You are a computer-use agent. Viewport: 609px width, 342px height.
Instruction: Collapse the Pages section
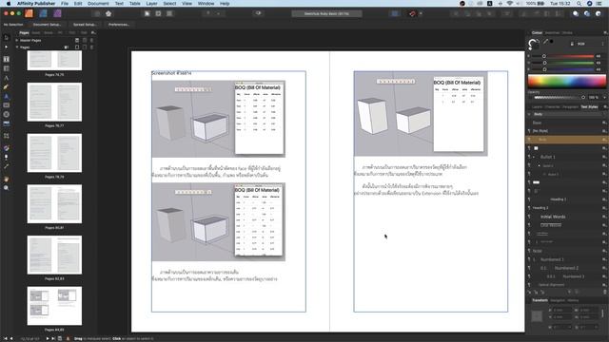[17, 47]
